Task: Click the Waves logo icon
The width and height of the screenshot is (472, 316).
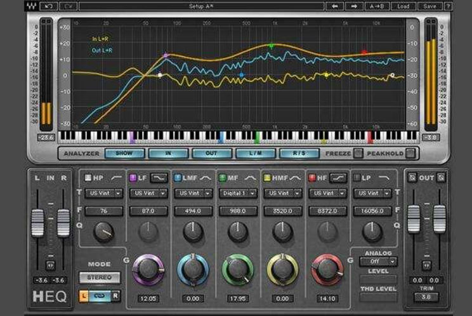Action: click(x=31, y=6)
